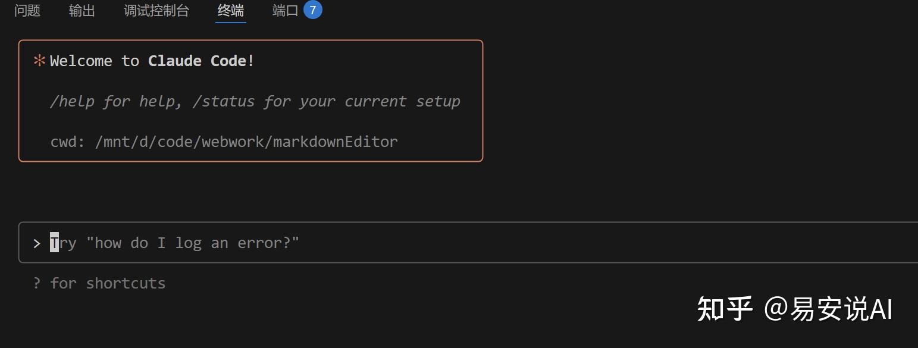Viewport: 918px width, 348px height.
Task: Click the question mark before "for shortcuts"
Action: (37, 283)
